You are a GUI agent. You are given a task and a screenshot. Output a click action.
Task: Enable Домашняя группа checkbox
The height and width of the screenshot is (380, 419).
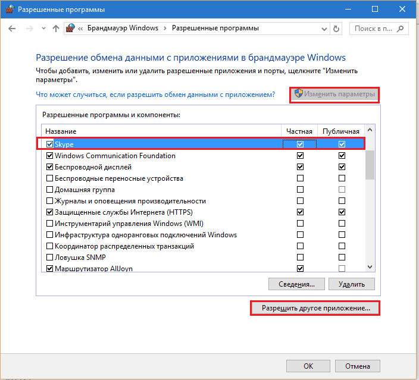(x=50, y=190)
